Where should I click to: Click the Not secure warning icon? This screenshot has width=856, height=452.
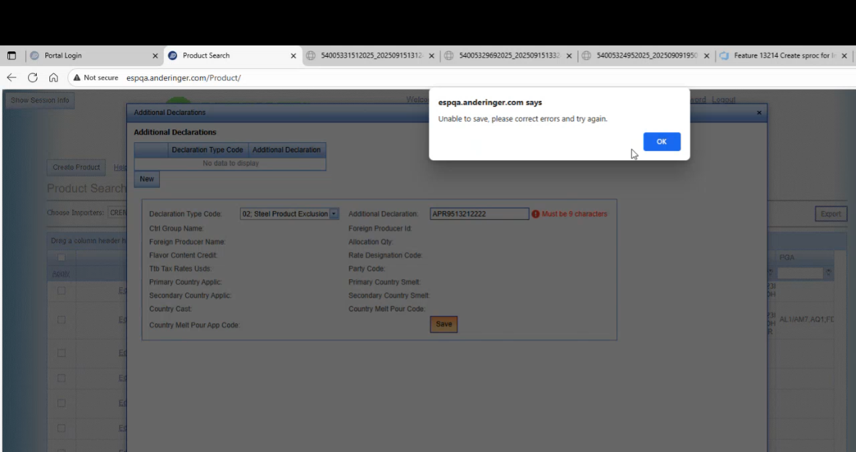pyautogui.click(x=77, y=77)
